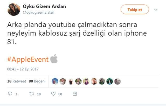
Task: Open the second liker avatar
Action: click(x=63, y=81)
